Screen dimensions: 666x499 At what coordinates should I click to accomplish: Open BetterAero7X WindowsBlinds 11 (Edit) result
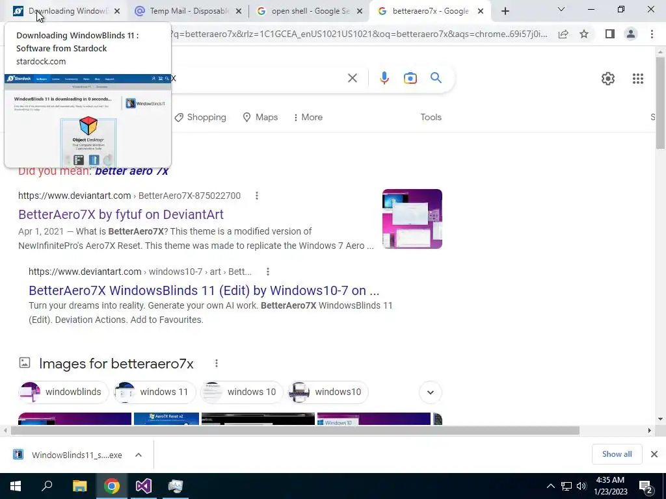[x=204, y=290]
